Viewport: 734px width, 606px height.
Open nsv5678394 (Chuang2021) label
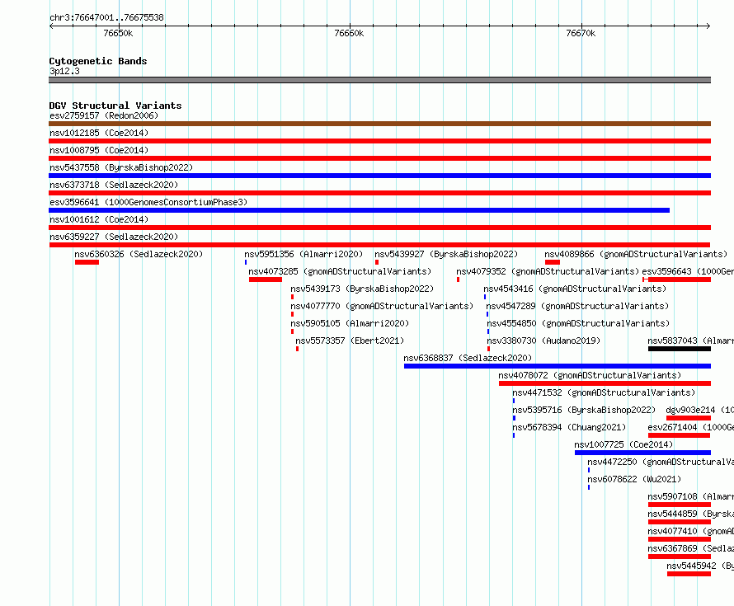click(569, 427)
